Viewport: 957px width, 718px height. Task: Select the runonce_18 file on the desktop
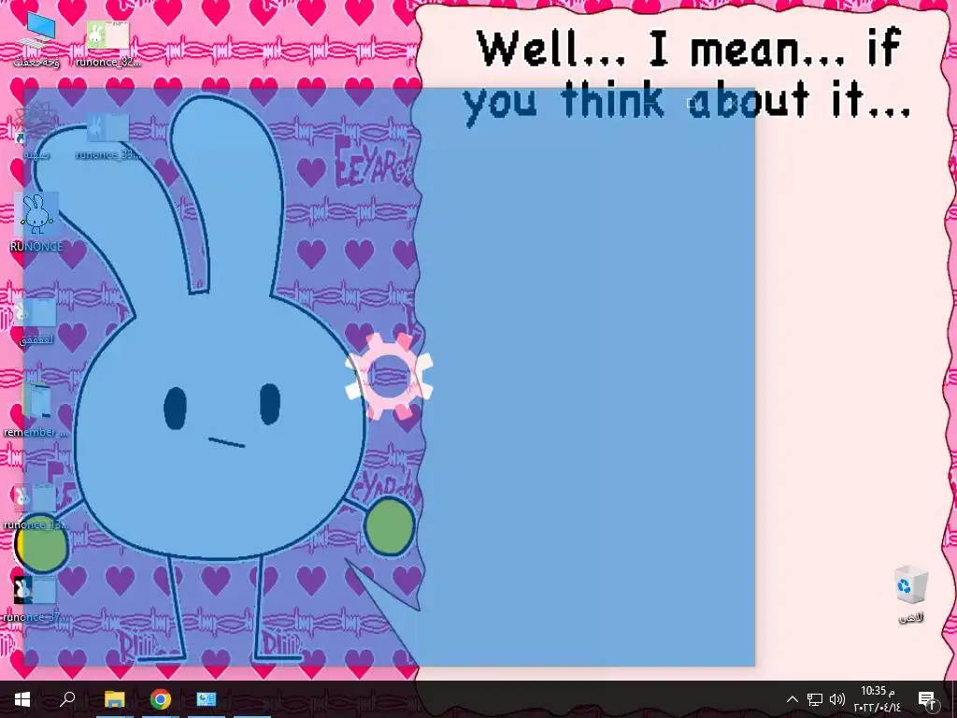click(36, 506)
